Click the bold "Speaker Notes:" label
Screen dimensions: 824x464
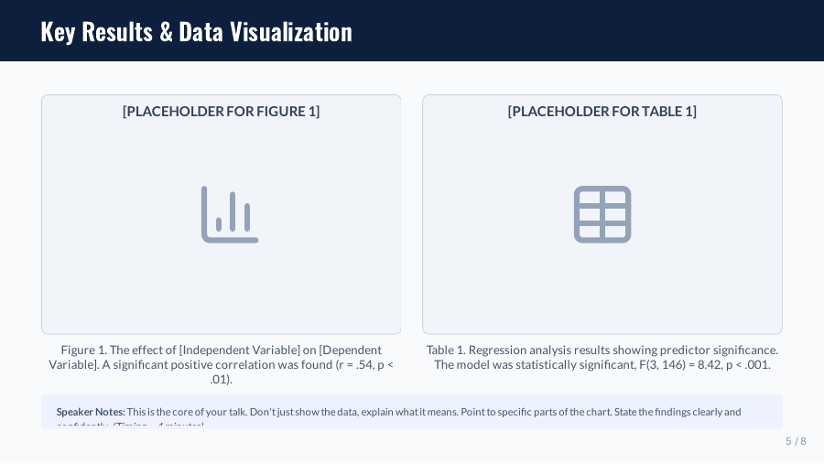coord(91,412)
